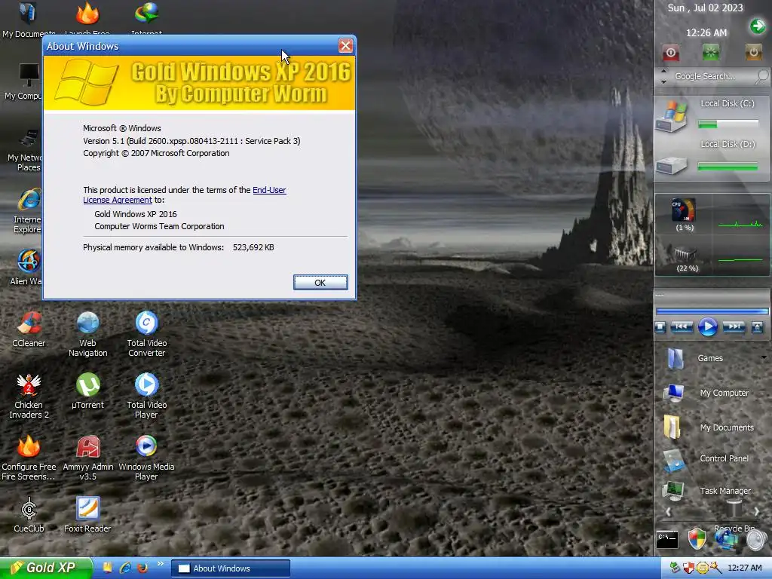Click system tray red shield icon
Viewport: 772px width, 579px height.
[x=688, y=568]
